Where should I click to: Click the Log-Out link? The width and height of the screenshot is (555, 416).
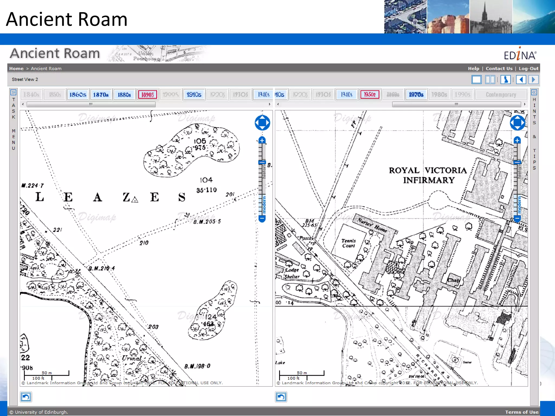[528, 69]
